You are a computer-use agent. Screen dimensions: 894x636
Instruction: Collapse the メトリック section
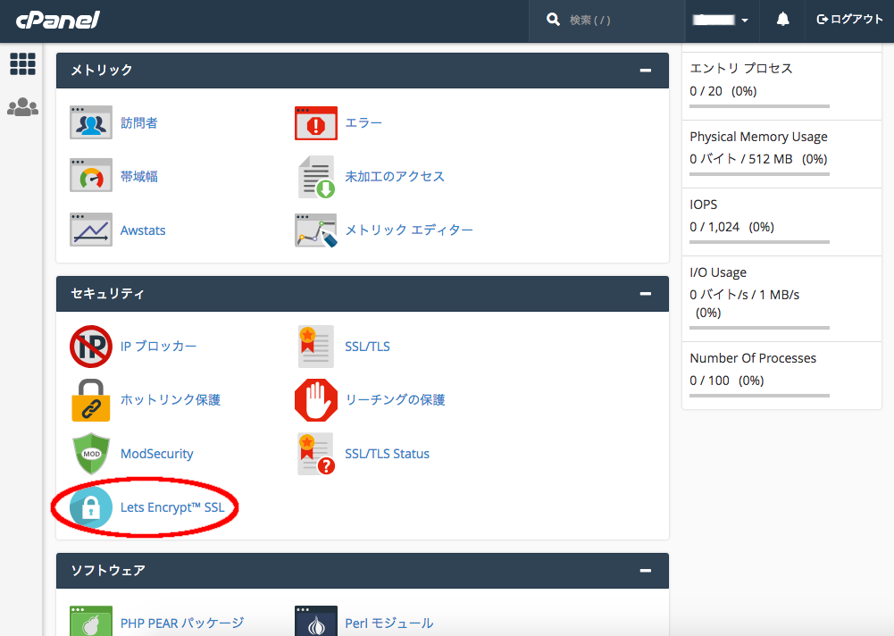(645, 70)
